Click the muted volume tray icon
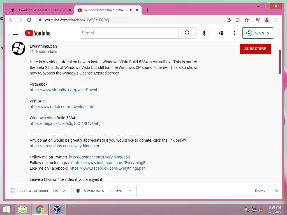 pyautogui.click(x=261, y=209)
